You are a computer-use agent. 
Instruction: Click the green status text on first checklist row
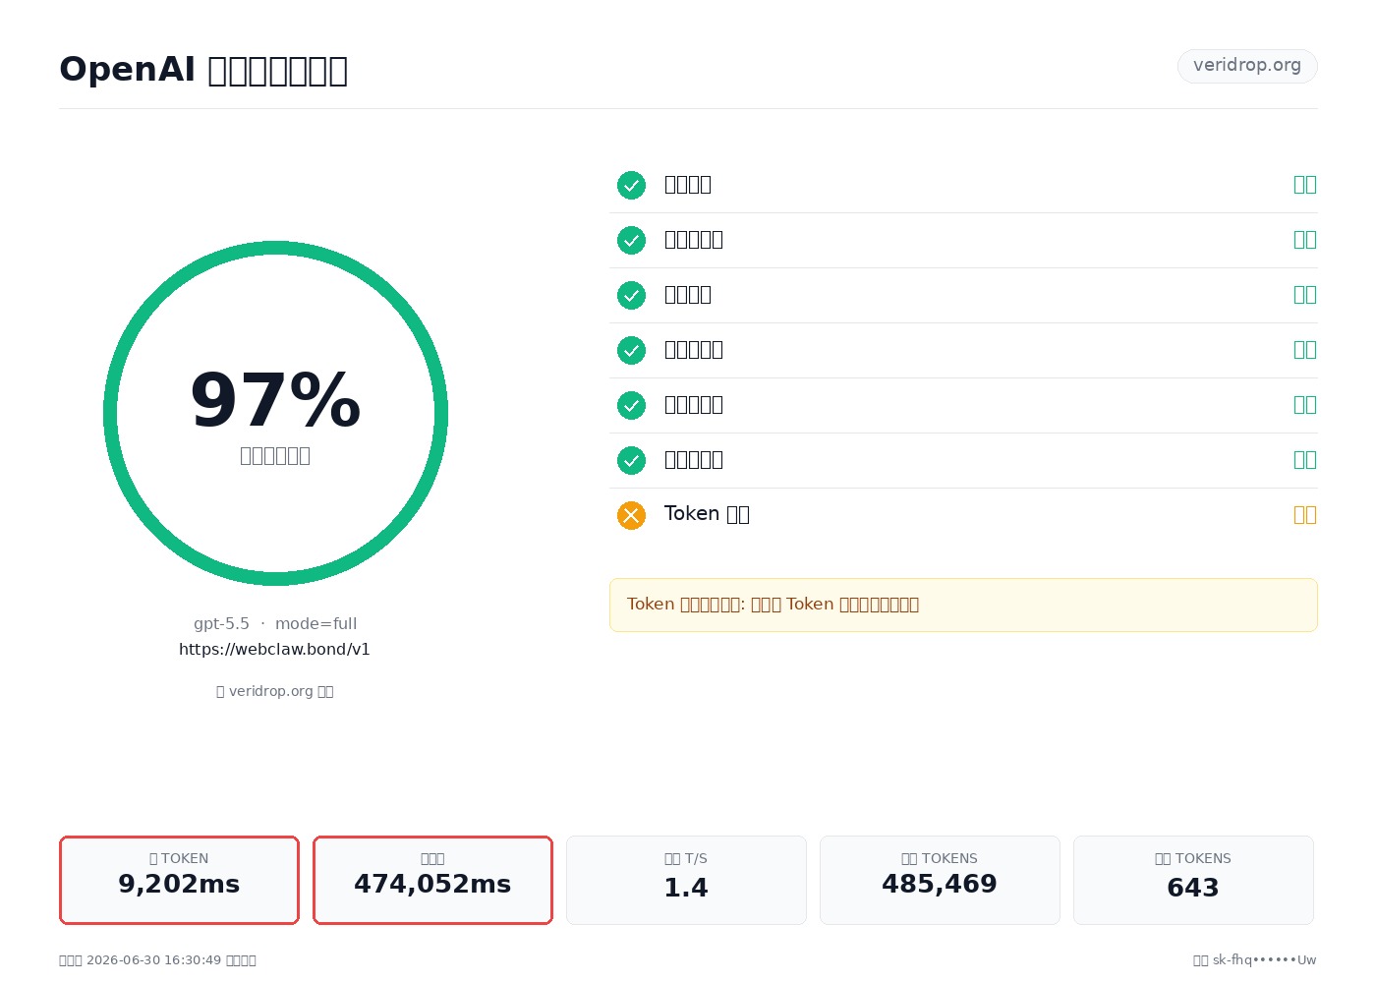1304,185
